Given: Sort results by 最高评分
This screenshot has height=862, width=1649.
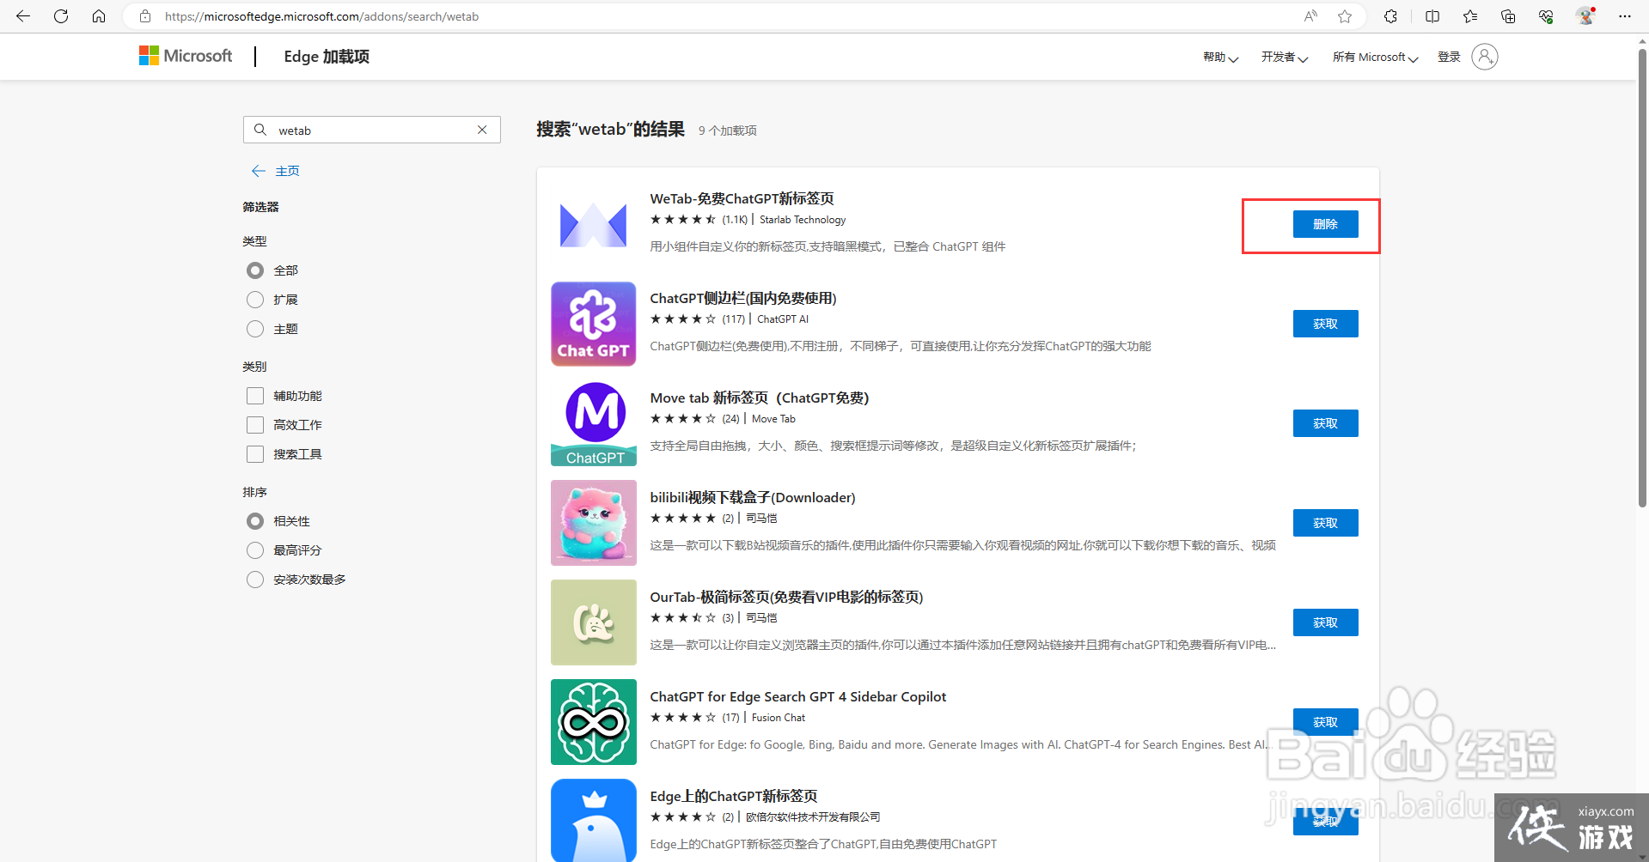Looking at the screenshot, I should (x=255, y=550).
